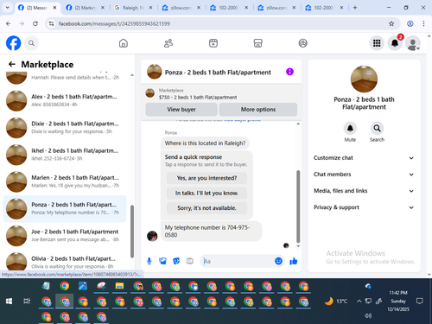Open Hannah's conversation at list top

65,78
